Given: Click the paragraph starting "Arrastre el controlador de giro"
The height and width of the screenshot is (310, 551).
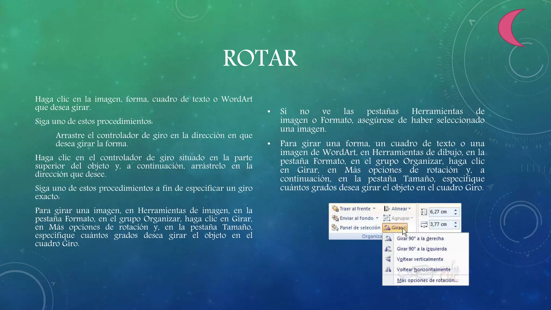Looking at the screenshot, I should [x=154, y=139].
